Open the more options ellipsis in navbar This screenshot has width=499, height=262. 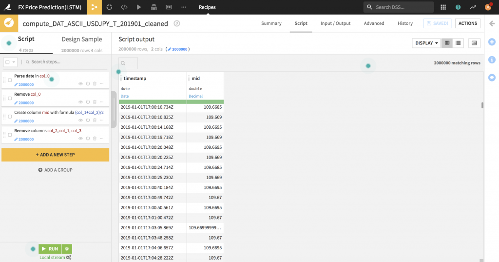184,7
